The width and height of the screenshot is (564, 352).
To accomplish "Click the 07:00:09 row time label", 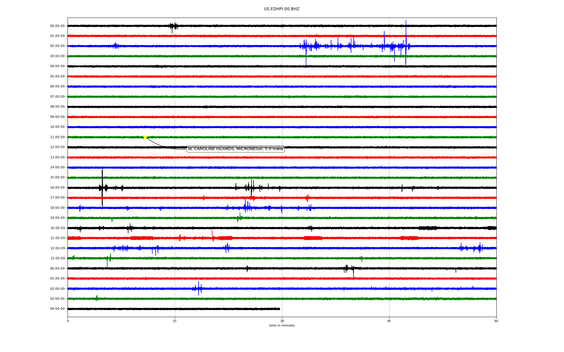I will click(x=57, y=97).
